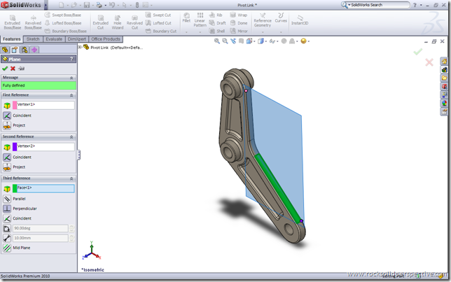The image size is (451, 282).
Task: Collapse the Third Reference section
Action: click(x=71, y=178)
